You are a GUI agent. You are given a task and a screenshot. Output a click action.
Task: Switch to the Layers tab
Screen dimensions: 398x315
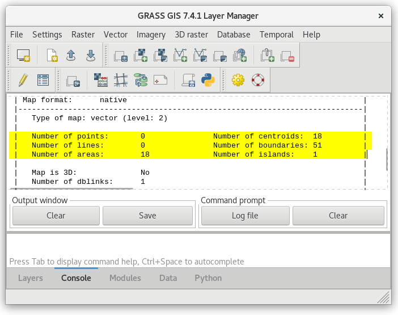point(31,278)
